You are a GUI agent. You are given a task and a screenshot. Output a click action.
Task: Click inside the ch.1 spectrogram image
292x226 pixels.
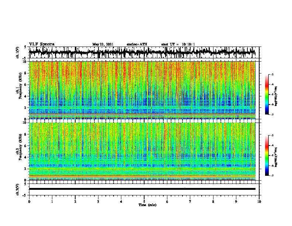coord(142,90)
